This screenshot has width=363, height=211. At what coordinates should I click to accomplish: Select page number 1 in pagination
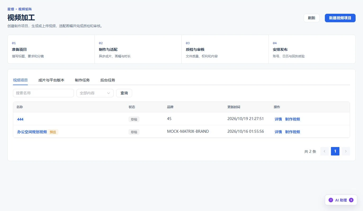pyautogui.click(x=335, y=151)
